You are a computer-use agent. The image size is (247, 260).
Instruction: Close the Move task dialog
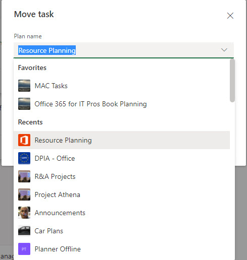(230, 16)
